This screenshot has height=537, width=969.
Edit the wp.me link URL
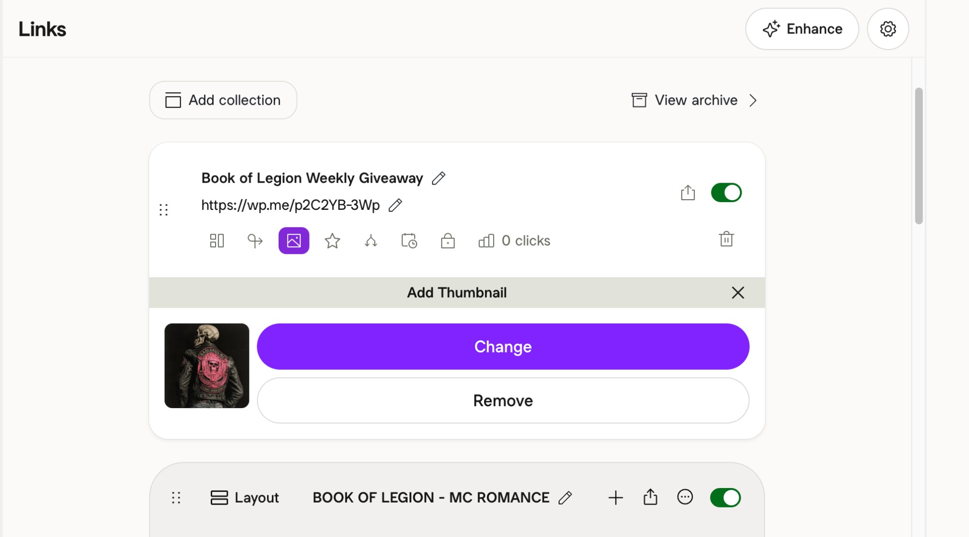(395, 205)
